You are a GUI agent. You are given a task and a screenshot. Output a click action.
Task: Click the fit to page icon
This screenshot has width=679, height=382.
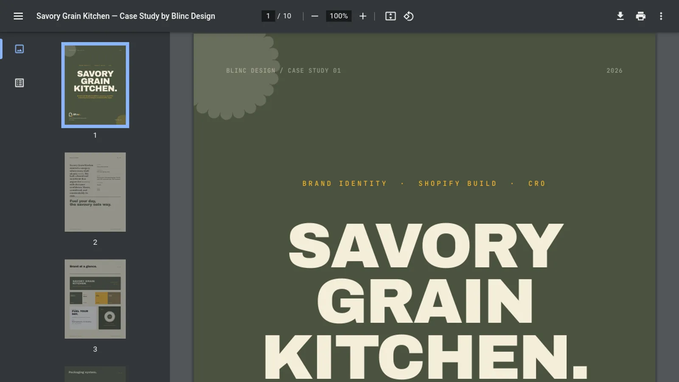point(390,16)
